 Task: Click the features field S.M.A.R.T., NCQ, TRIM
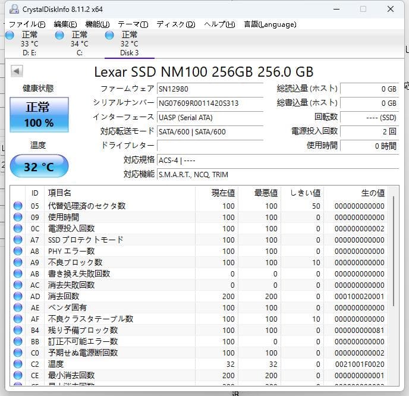coord(278,174)
